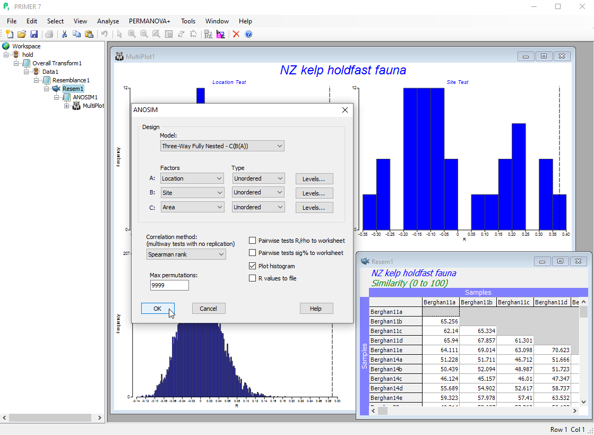Click OK in the ANOSIM dialog

(x=158, y=309)
